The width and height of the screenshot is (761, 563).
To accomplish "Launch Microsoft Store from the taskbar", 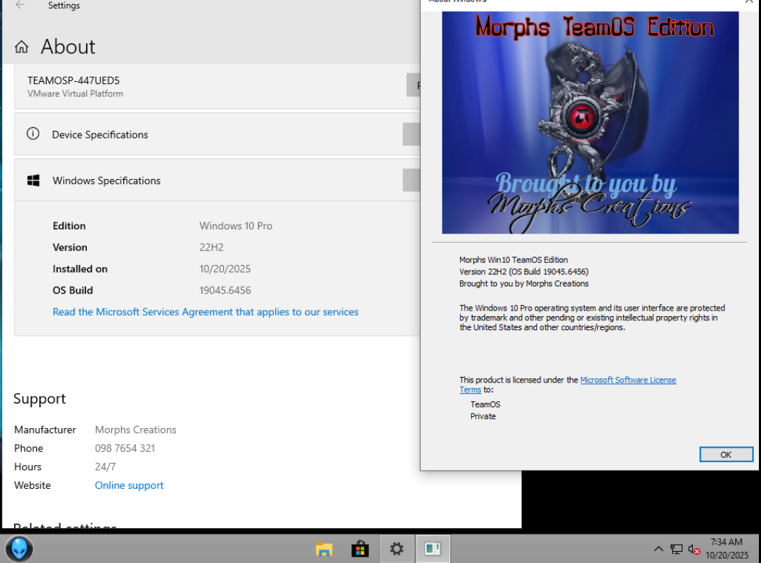I will coord(360,549).
